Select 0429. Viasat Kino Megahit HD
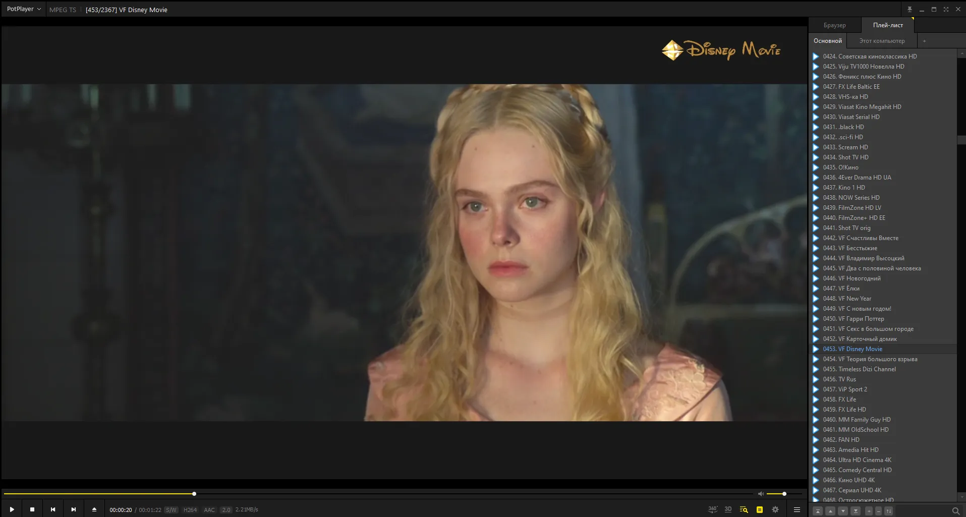This screenshot has width=966, height=517. [x=883, y=107]
